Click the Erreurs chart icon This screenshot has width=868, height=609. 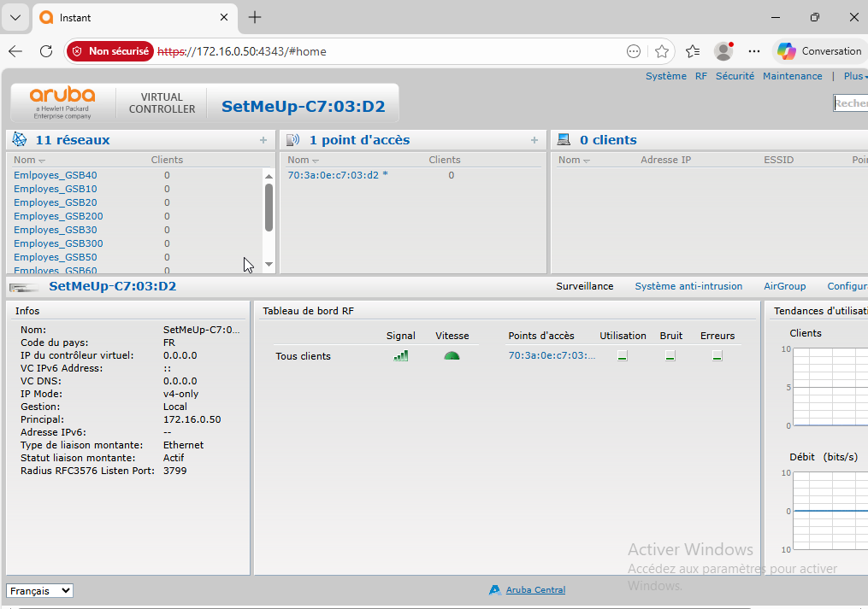click(717, 355)
